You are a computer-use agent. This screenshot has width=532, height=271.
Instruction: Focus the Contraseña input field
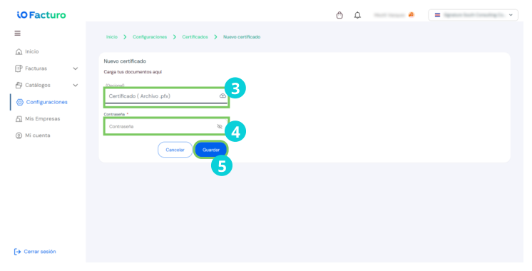(166, 126)
